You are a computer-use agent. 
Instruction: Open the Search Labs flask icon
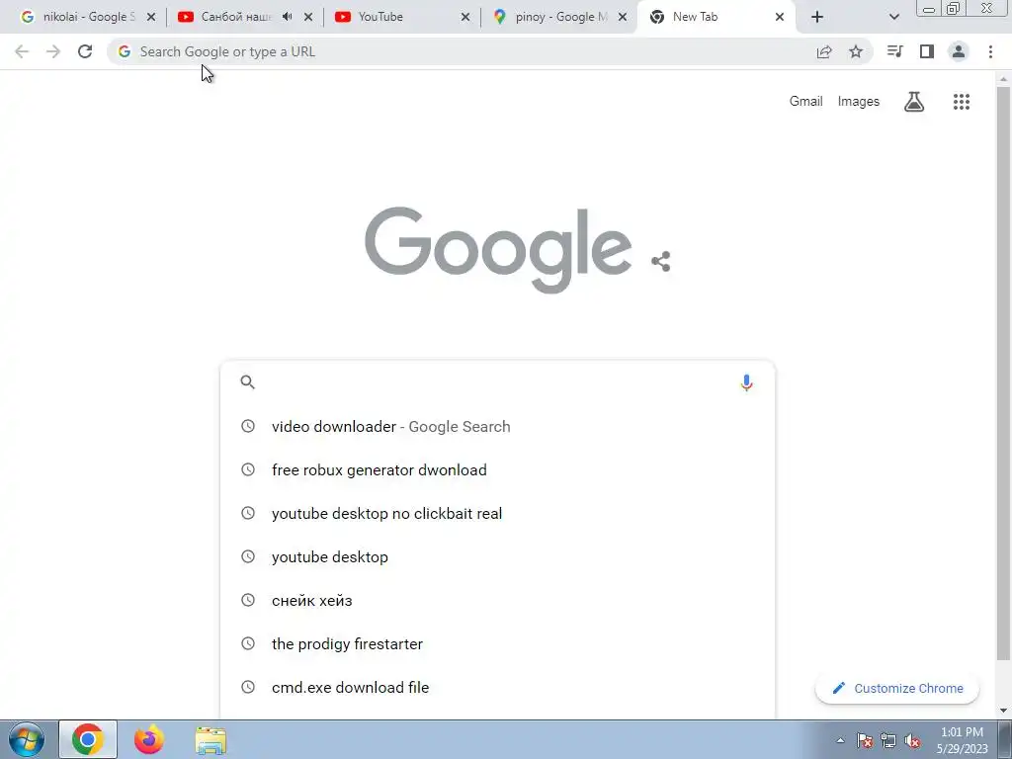[914, 102]
